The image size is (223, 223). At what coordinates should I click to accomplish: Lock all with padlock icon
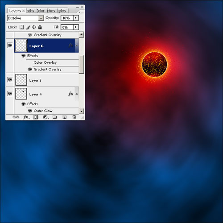[x=40, y=27]
